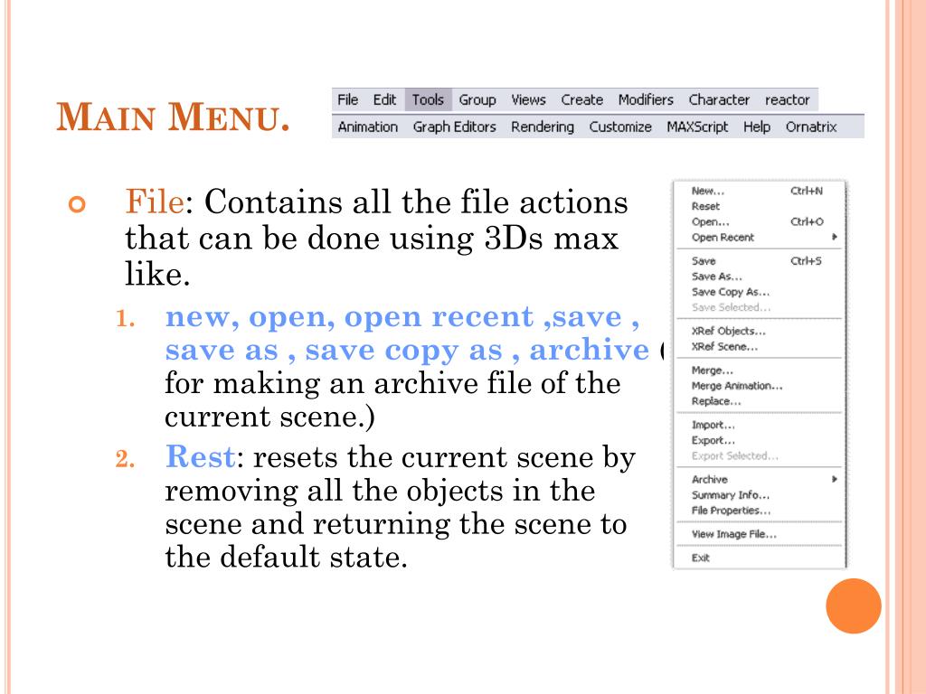Open the Edit menu
This screenshot has height=694, width=926.
point(384,99)
